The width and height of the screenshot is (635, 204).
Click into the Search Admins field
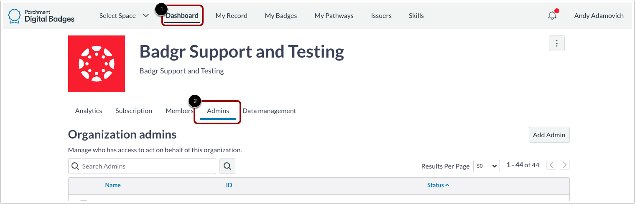142,166
